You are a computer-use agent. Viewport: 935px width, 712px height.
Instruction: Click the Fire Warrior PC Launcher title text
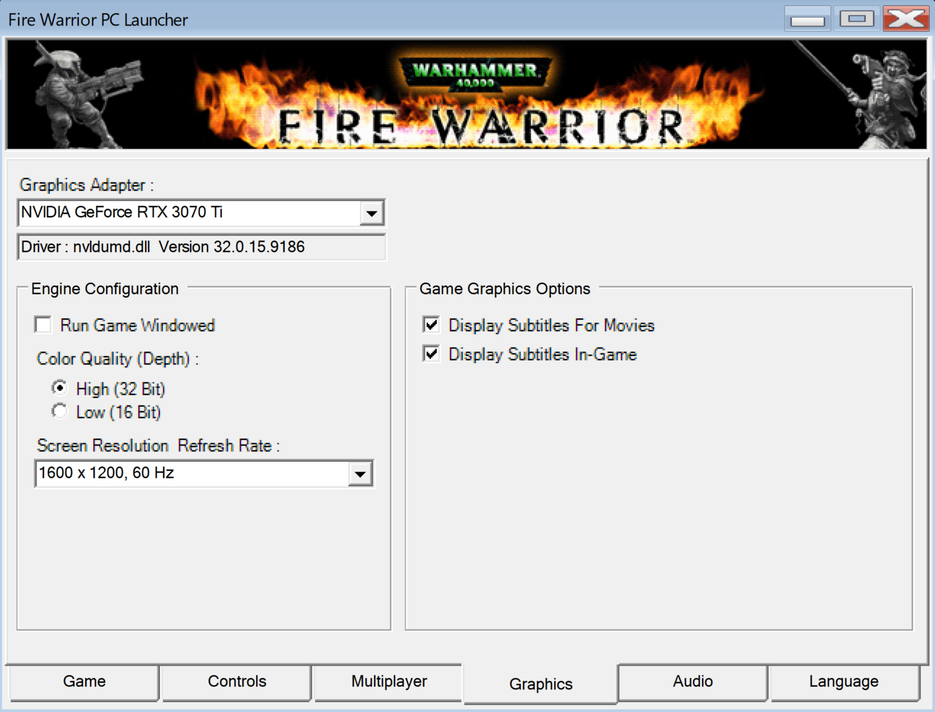click(98, 20)
